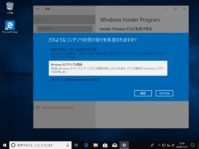Open the People icon in system tray
The width and height of the screenshot is (199, 149).
coord(152,145)
